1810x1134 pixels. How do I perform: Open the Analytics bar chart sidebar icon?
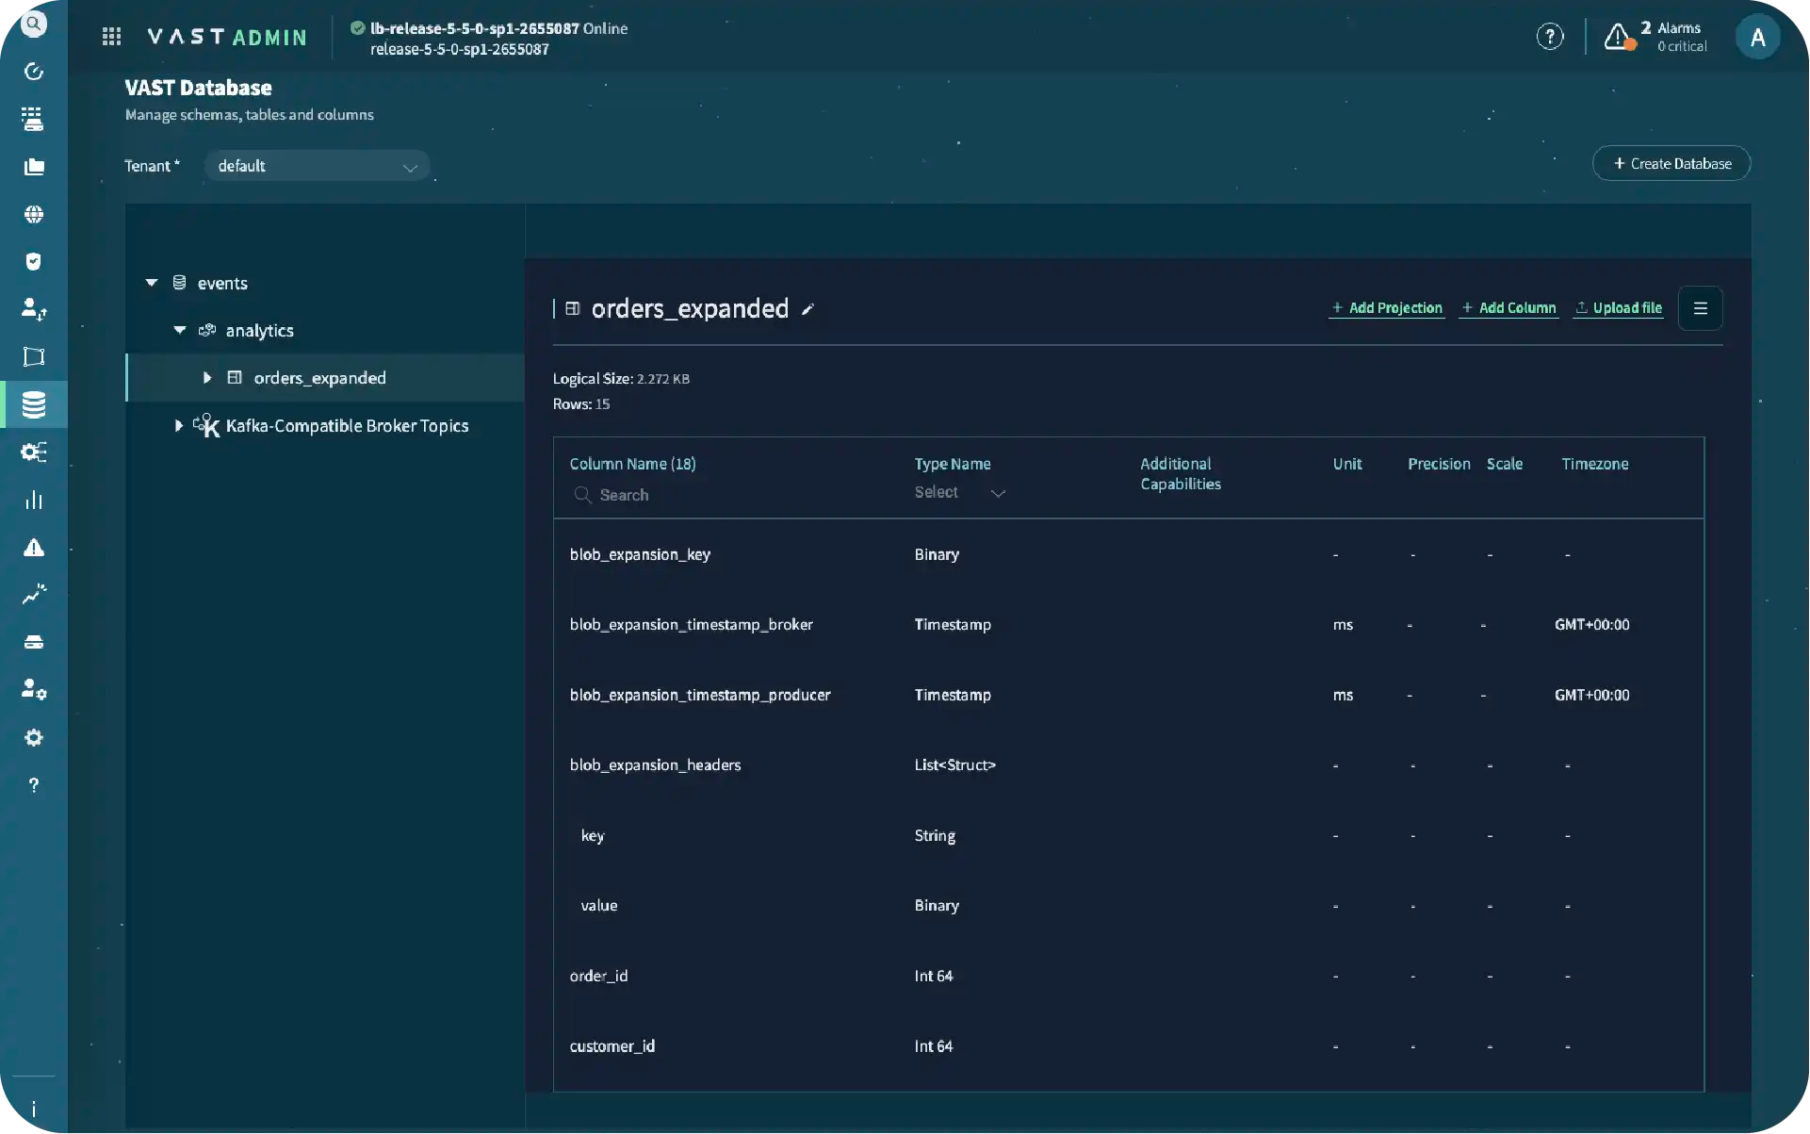pos(34,500)
